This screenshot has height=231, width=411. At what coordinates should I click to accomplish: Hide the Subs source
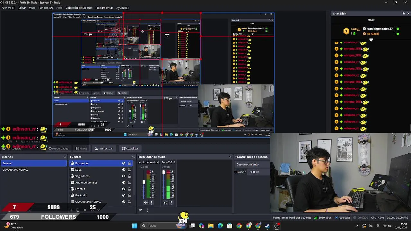[x=124, y=170]
